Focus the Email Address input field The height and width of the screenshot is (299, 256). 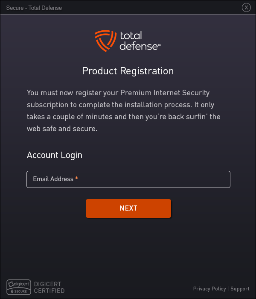point(128,179)
